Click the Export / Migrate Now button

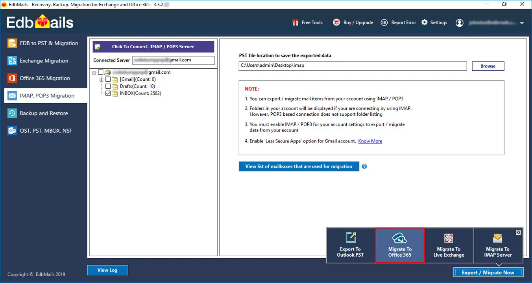[488, 272]
